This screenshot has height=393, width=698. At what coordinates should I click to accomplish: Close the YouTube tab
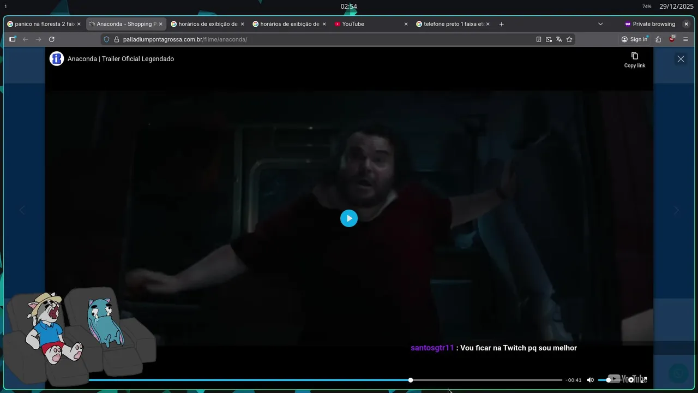(406, 24)
